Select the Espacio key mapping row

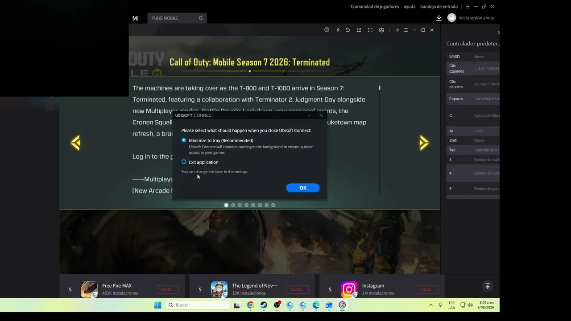473,99
